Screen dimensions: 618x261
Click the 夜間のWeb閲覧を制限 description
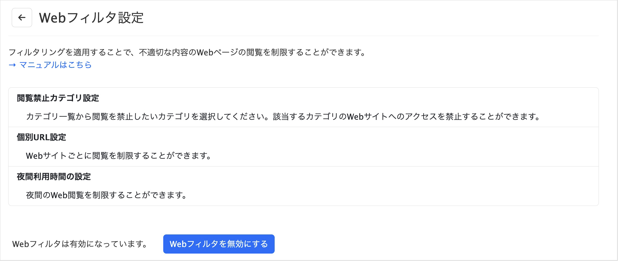coord(106,195)
